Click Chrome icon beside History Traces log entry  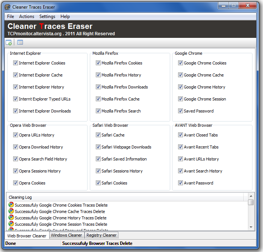coord(11,217)
